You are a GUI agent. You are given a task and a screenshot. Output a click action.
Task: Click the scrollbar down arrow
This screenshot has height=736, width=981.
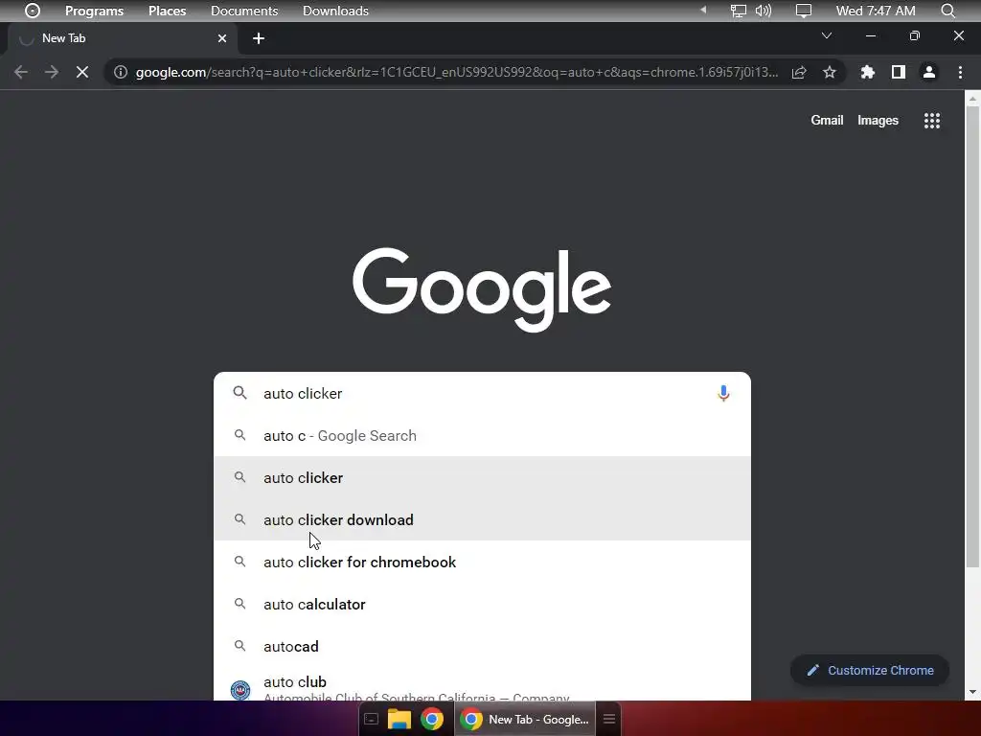(x=972, y=692)
